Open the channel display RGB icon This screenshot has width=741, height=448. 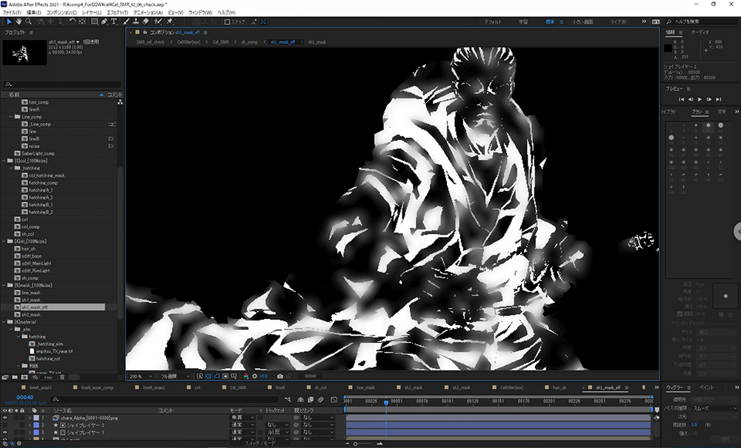[x=246, y=376]
